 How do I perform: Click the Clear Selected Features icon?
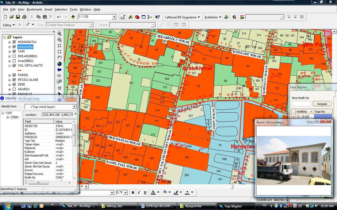coord(60,88)
